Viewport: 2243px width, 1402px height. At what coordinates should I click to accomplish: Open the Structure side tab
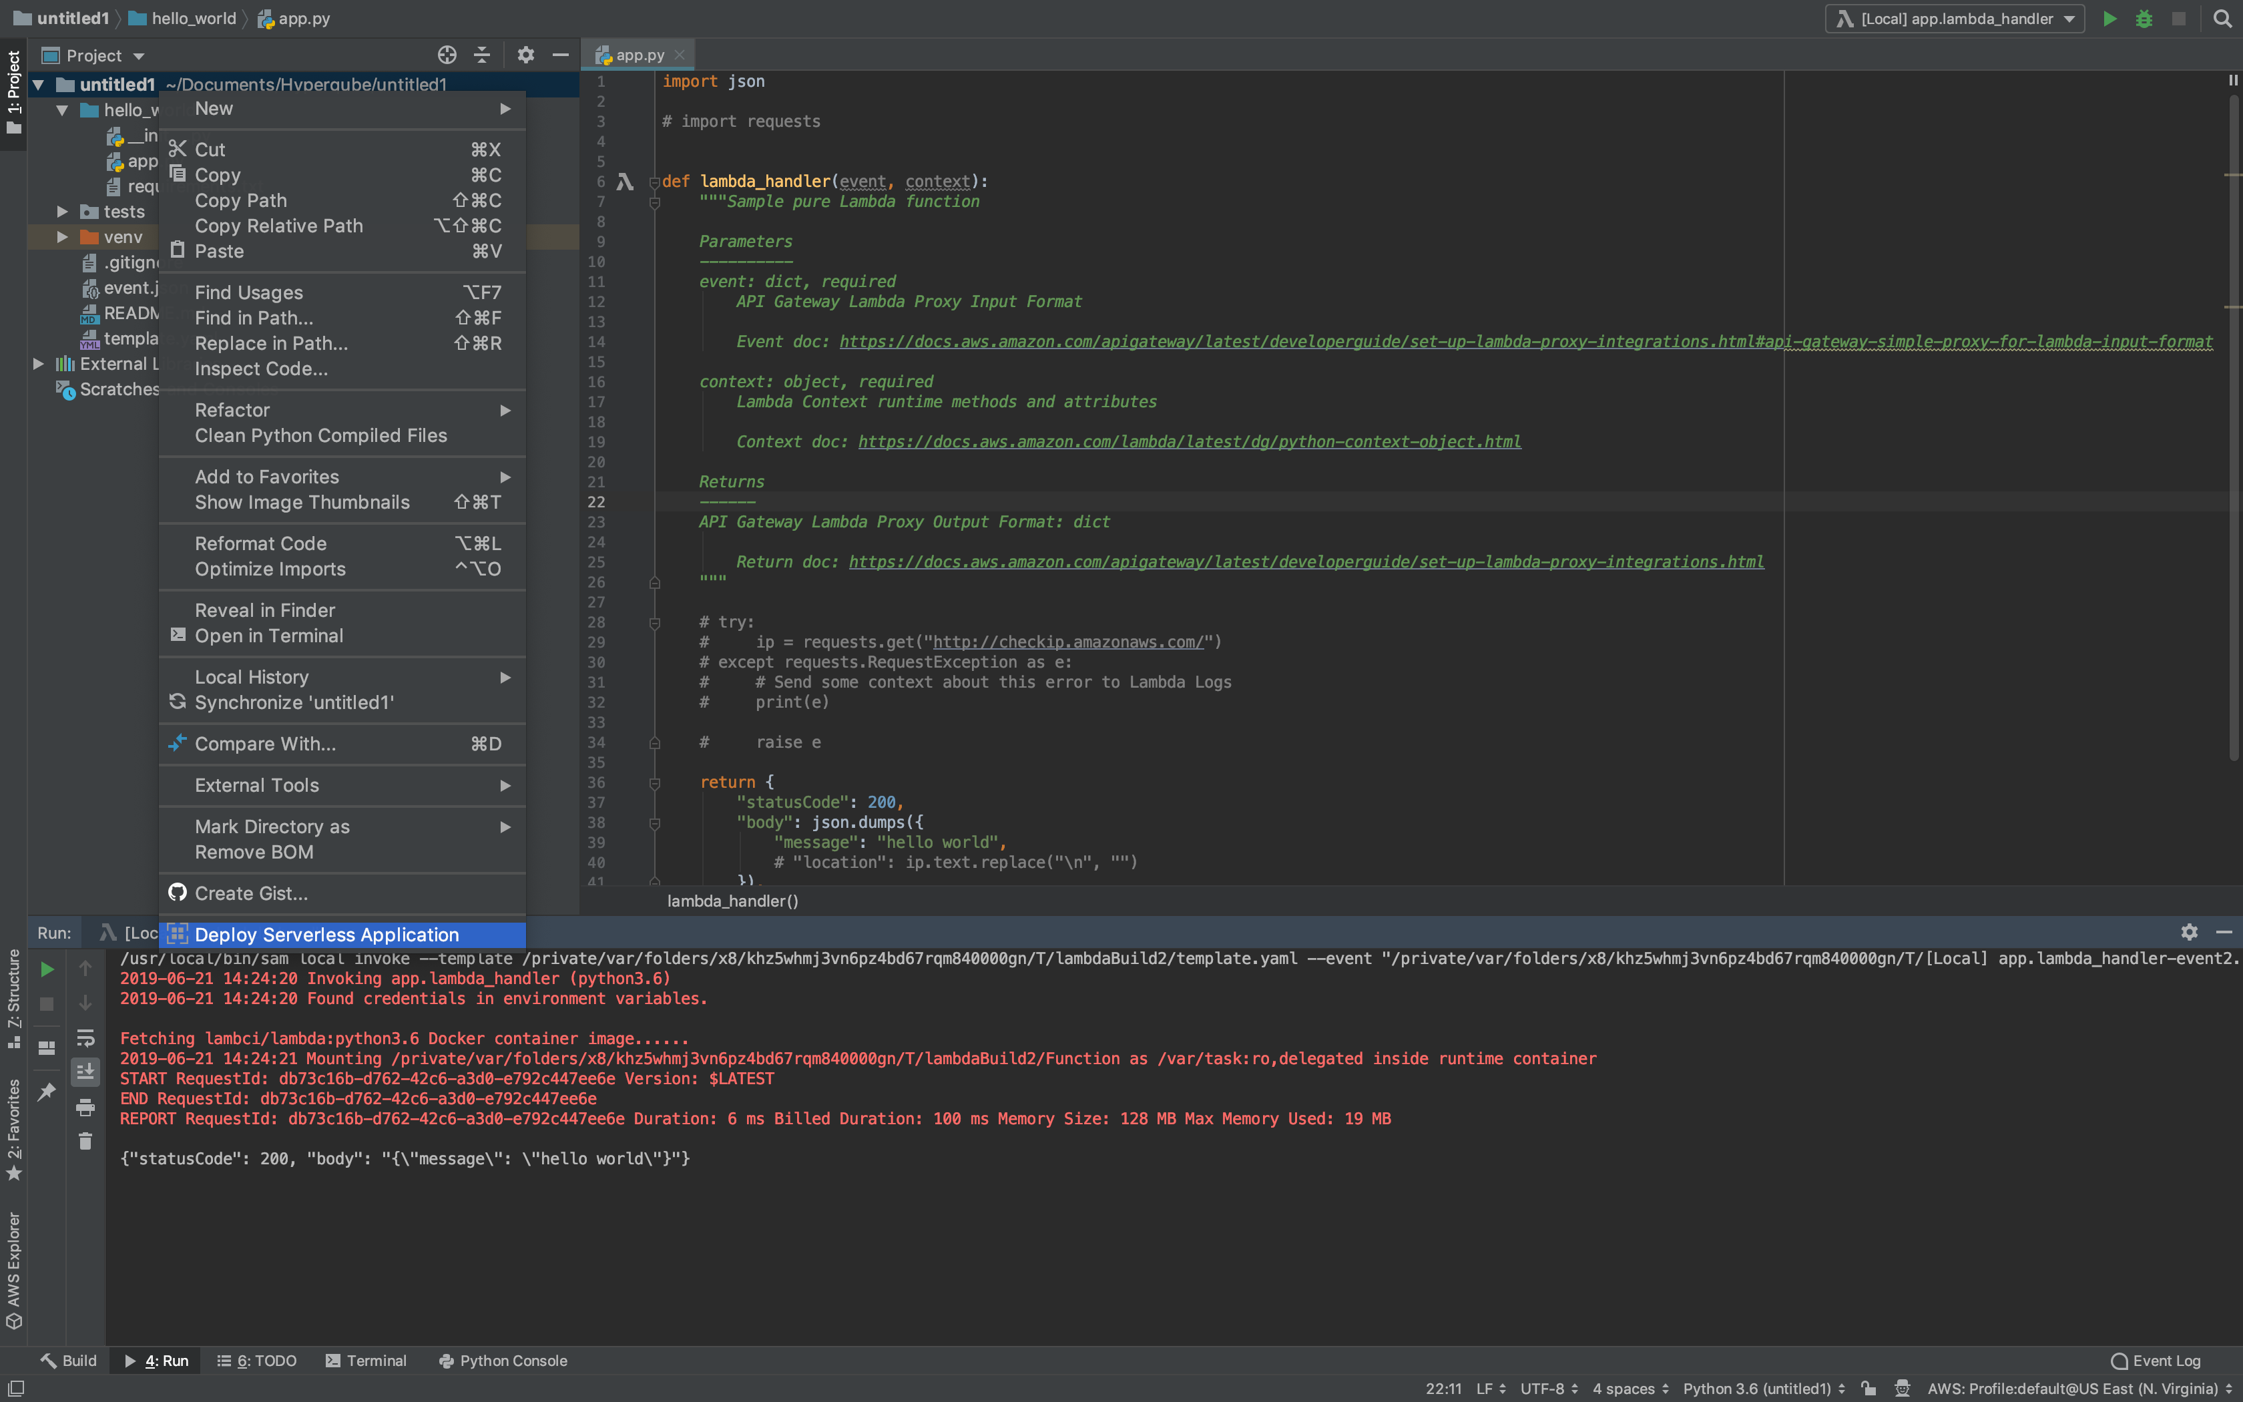[x=14, y=997]
